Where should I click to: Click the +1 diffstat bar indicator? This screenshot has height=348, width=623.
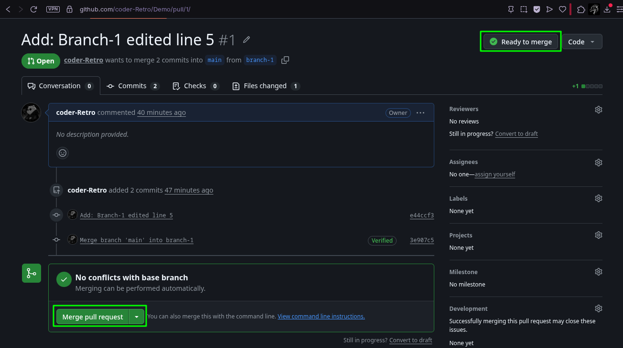(587, 86)
